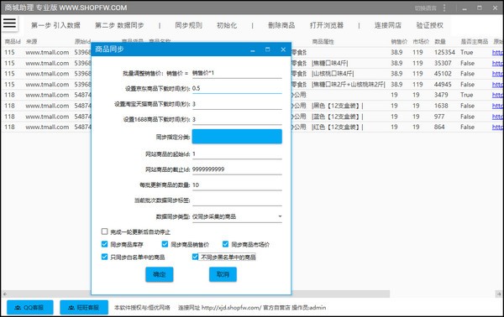Cancel with the 取消 button
This screenshot has width=504, height=317.
point(223,274)
